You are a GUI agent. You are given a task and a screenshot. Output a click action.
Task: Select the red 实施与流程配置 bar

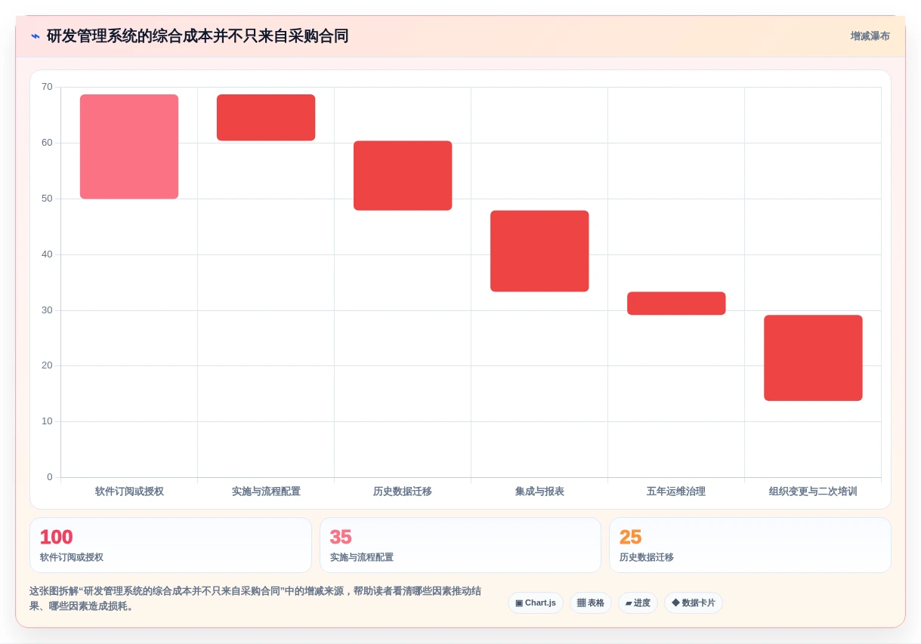266,117
